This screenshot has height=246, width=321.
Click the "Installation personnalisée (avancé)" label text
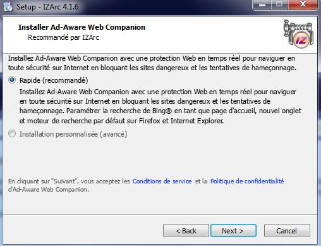[x=73, y=134]
